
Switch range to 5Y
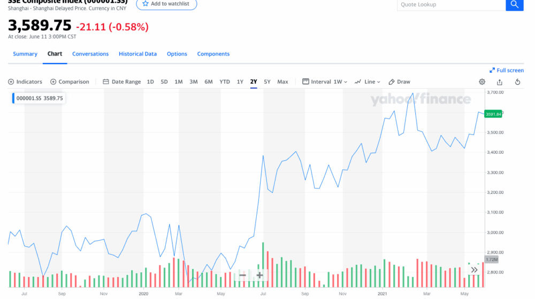tap(267, 82)
